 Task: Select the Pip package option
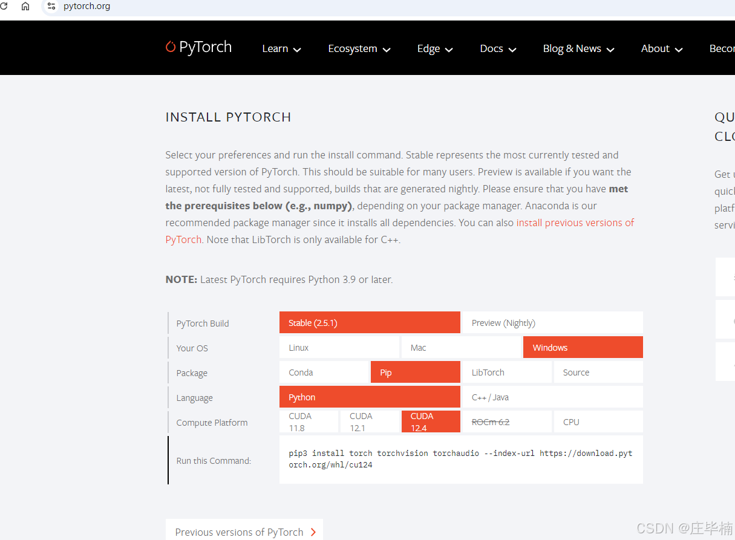click(x=416, y=372)
